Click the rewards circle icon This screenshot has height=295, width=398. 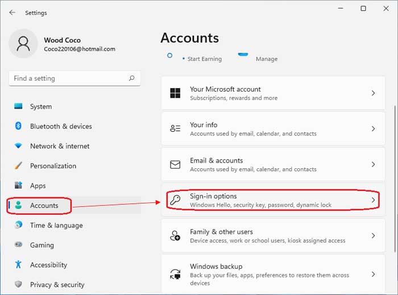click(170, 55)
